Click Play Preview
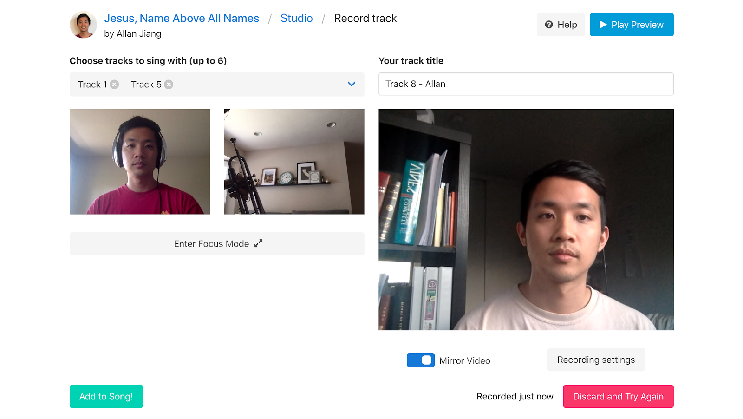The width and height of the screenshot is (743, 419). 632,25
